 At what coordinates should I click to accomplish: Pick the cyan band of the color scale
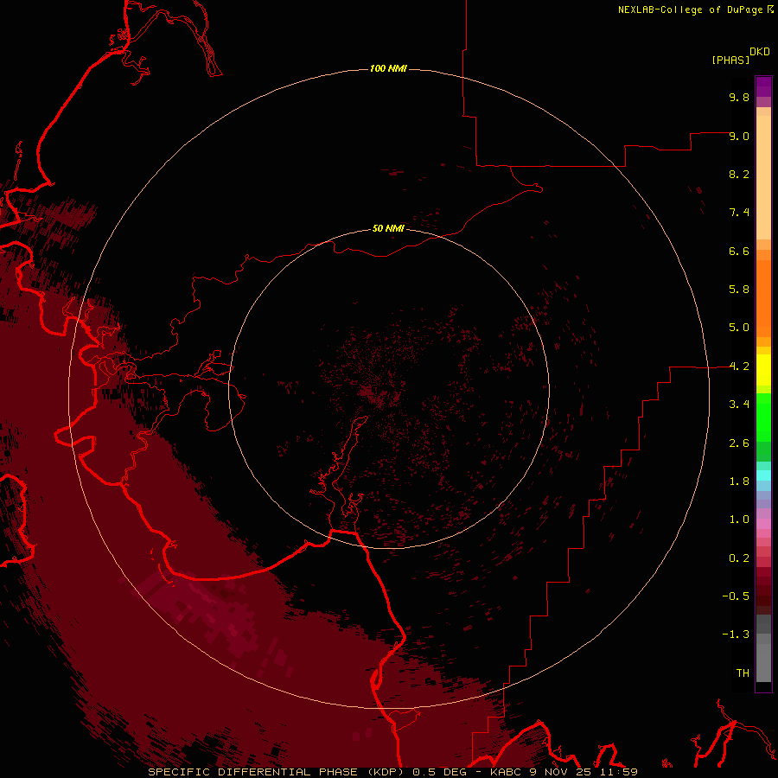coord(763,475)
